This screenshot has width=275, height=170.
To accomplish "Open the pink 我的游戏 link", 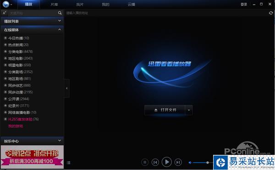I will click(16, 126).
